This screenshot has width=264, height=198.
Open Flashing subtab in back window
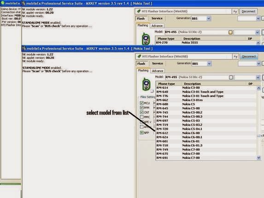143,25
